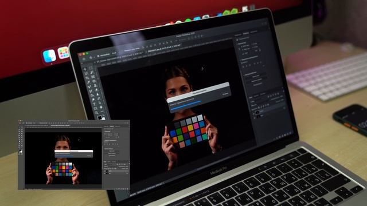
Task: Select the Rectangular Marquee tool on laptop
Action: coord(91,68)
